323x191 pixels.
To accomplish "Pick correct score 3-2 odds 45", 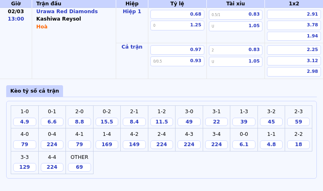I will 271,122.
